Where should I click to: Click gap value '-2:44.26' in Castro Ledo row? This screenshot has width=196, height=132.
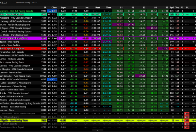(x=73, y=114)
